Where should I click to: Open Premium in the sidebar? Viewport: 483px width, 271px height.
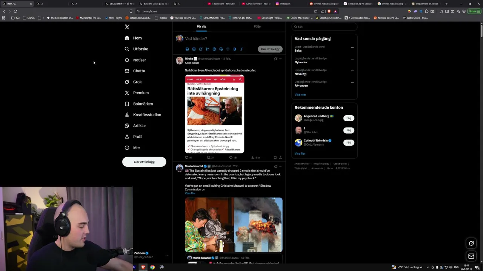pyautogui.click(x=137, y=93)
